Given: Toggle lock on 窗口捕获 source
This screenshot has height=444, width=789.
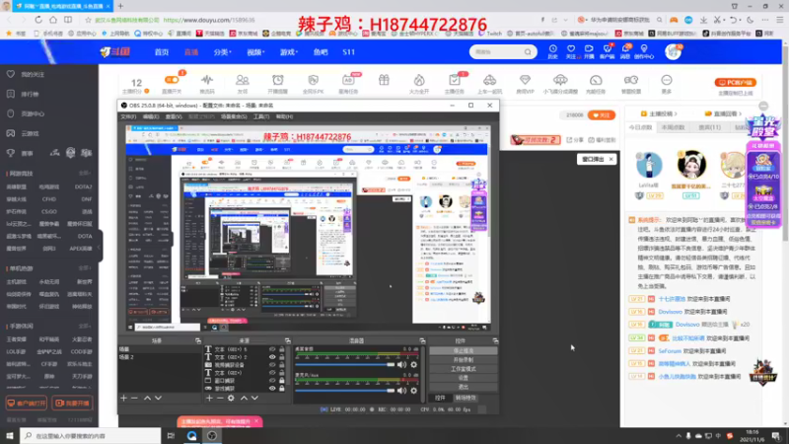Looking at the screenshot, I should pyautogui.click(x=282, y=381).
